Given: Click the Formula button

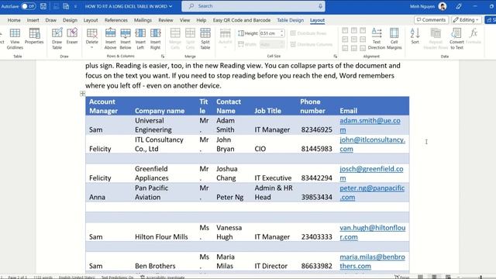Looking at the screenshot, I should 474,36.
